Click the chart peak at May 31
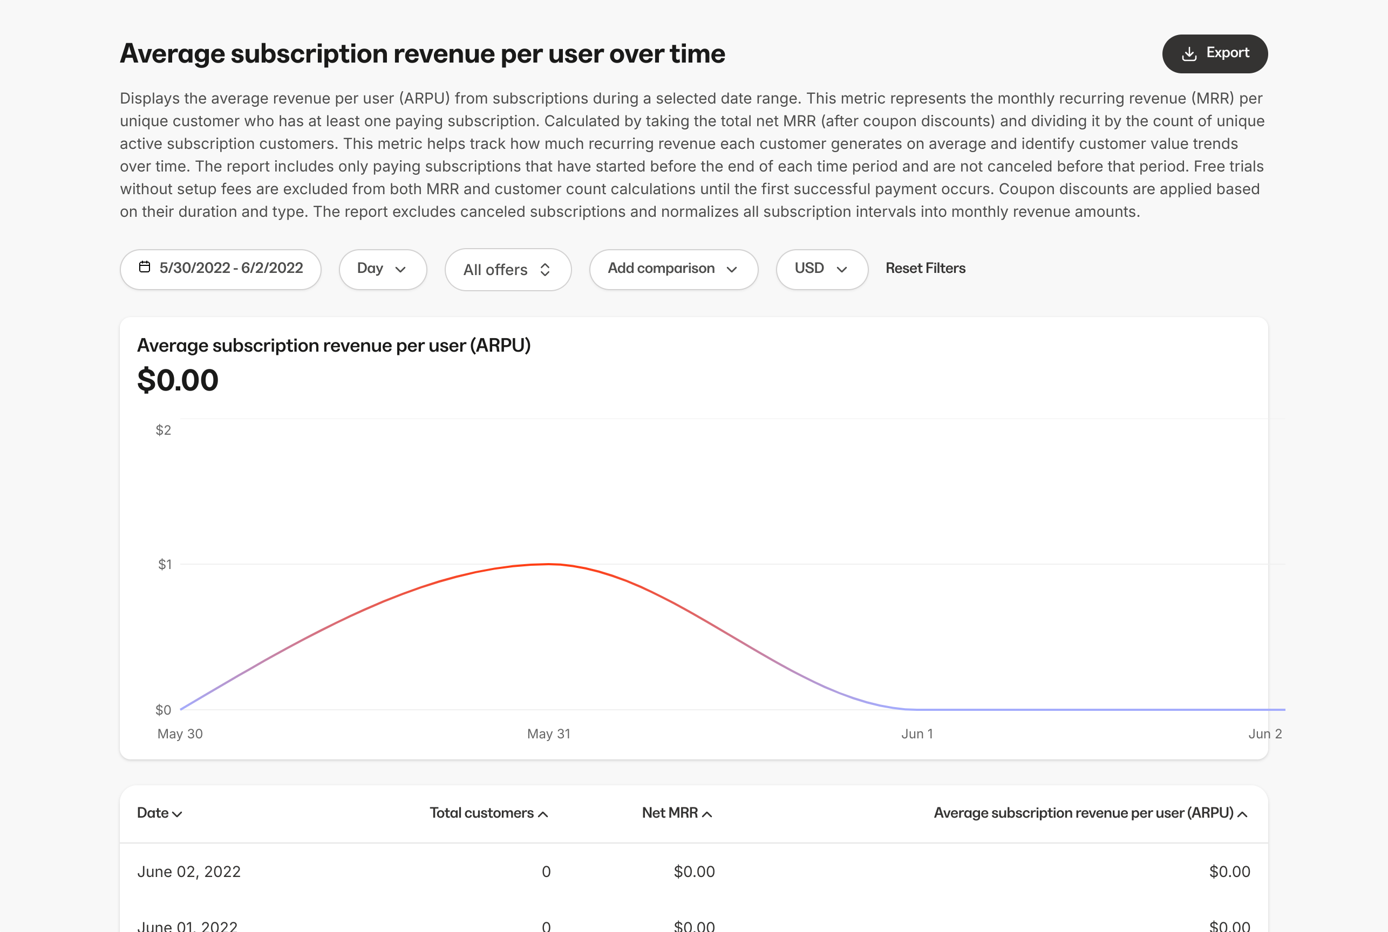 click(x=549, y=564)
